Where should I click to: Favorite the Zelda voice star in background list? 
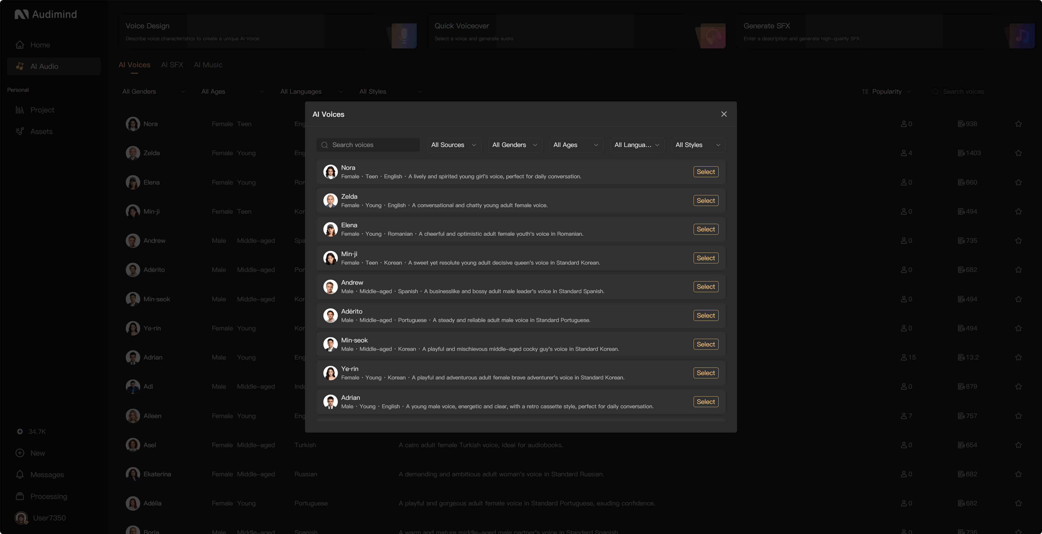[1019, 153]
